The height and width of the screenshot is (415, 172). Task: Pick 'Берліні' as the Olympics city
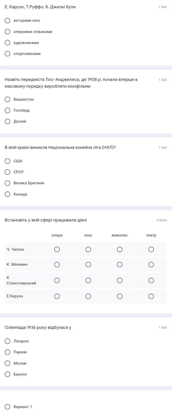coord(7,374)
